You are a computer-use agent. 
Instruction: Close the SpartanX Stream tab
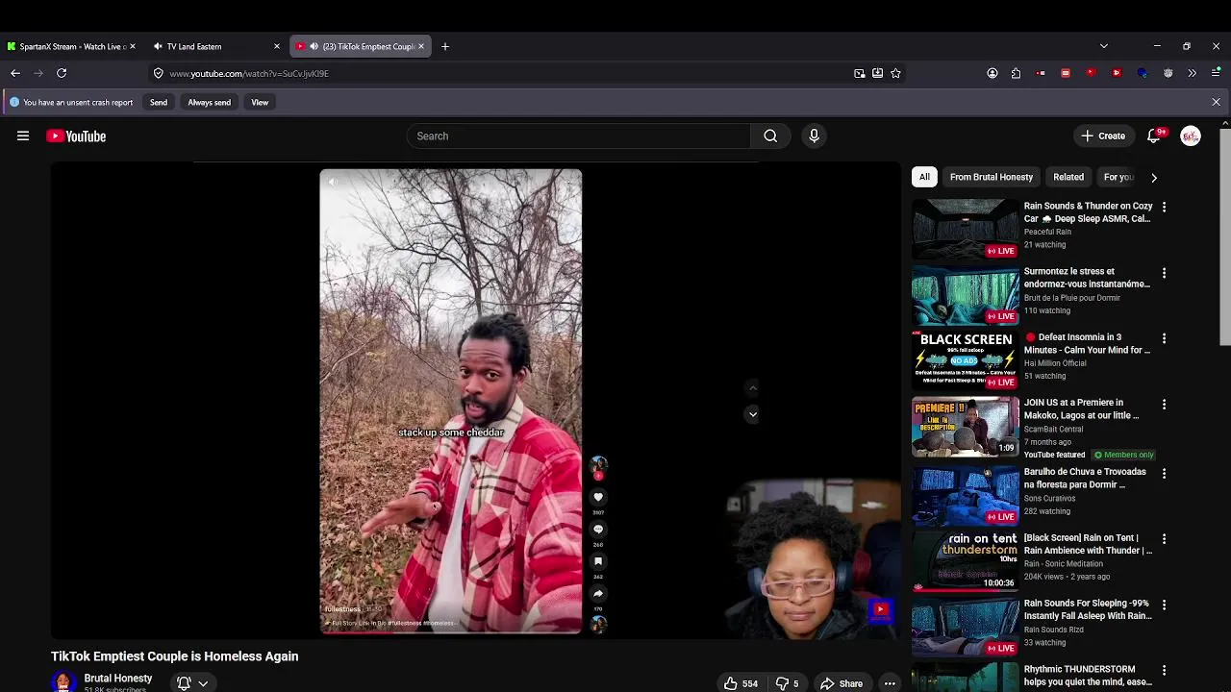point(132,46)
